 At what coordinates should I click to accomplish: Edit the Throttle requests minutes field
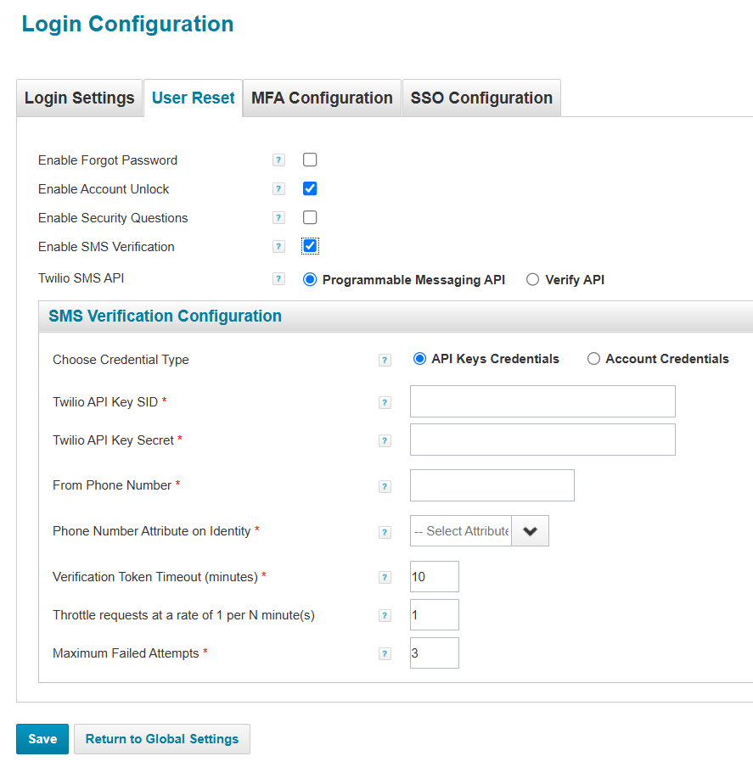point(435,615)
